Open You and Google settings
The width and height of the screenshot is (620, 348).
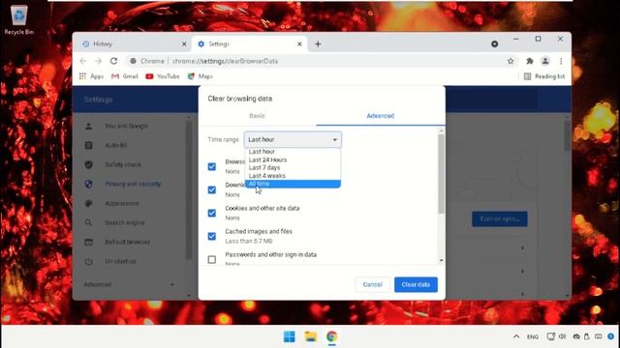[x=126, y=126]
